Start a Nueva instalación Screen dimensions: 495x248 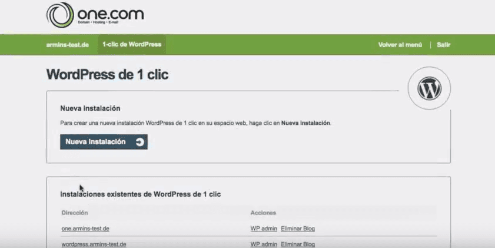click(x=104, y=142)
